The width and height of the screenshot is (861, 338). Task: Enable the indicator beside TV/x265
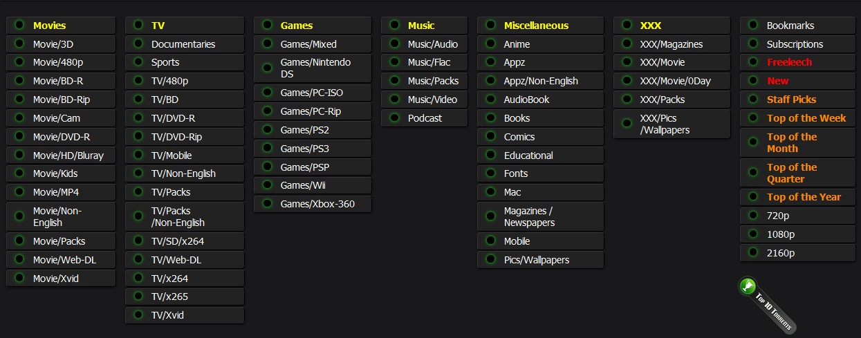point(138,297)
